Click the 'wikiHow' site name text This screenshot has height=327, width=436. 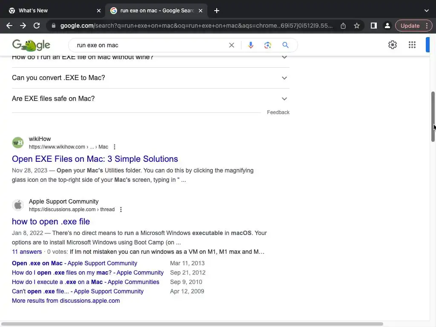(x=40, y=139)
